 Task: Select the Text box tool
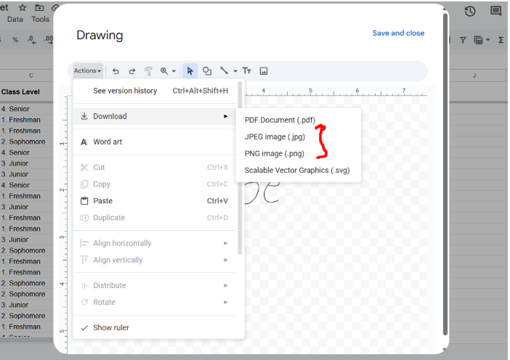(247, 71)
